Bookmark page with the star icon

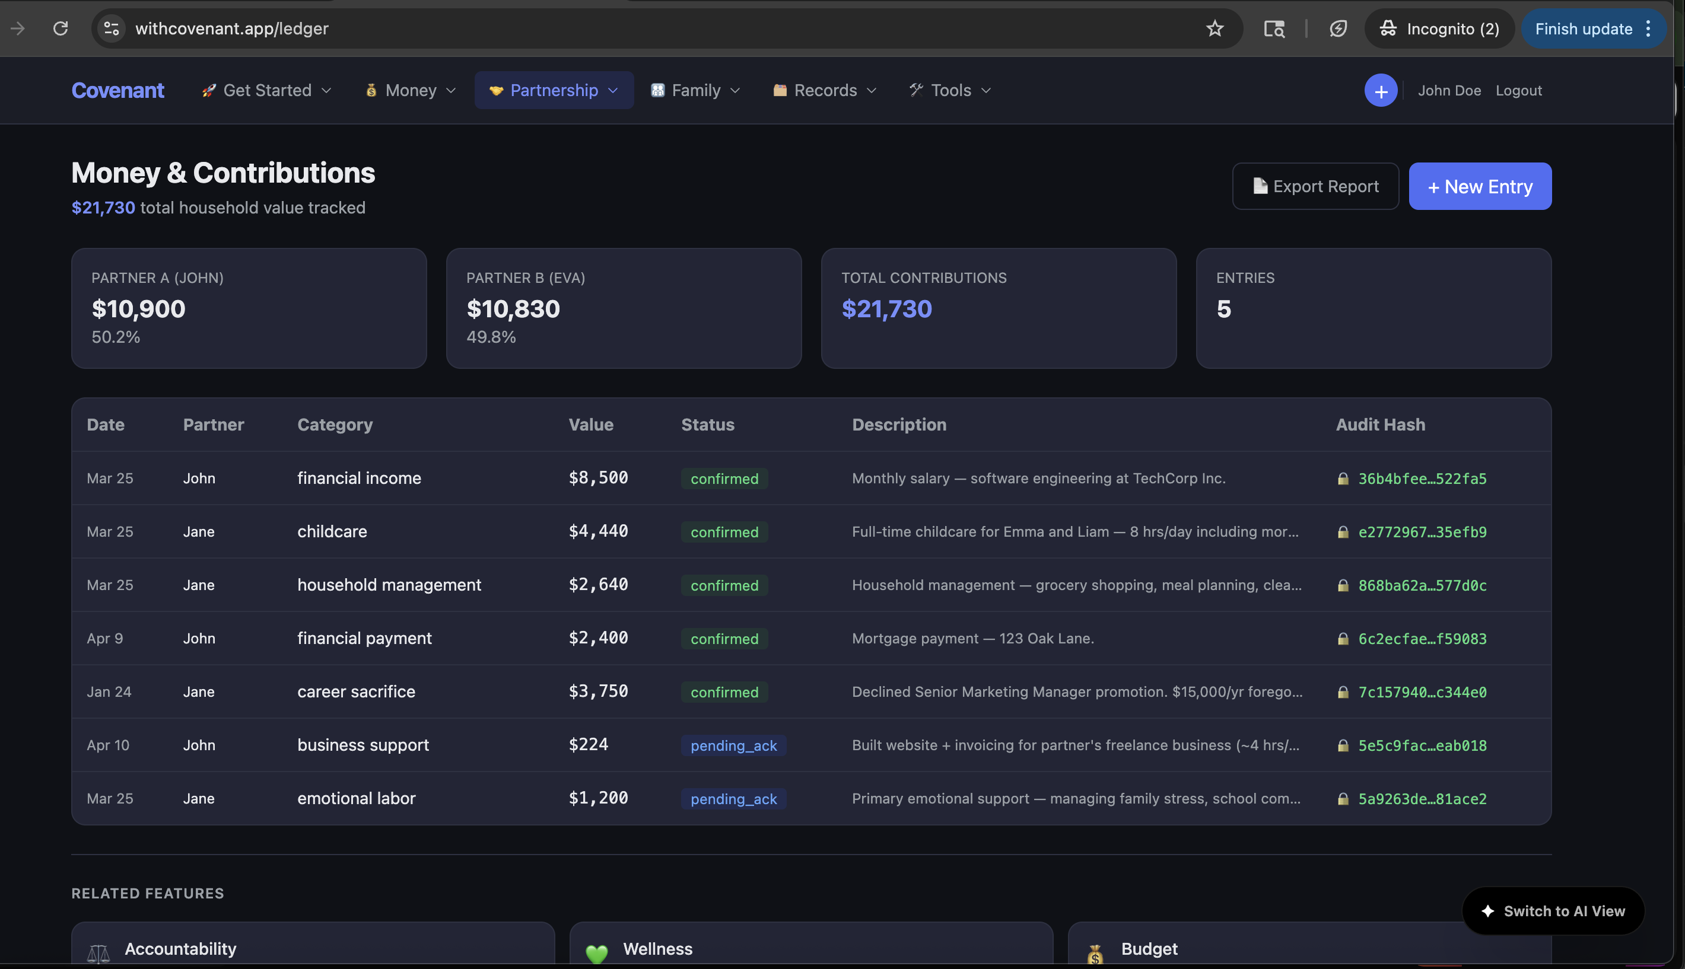(1215, 28)
